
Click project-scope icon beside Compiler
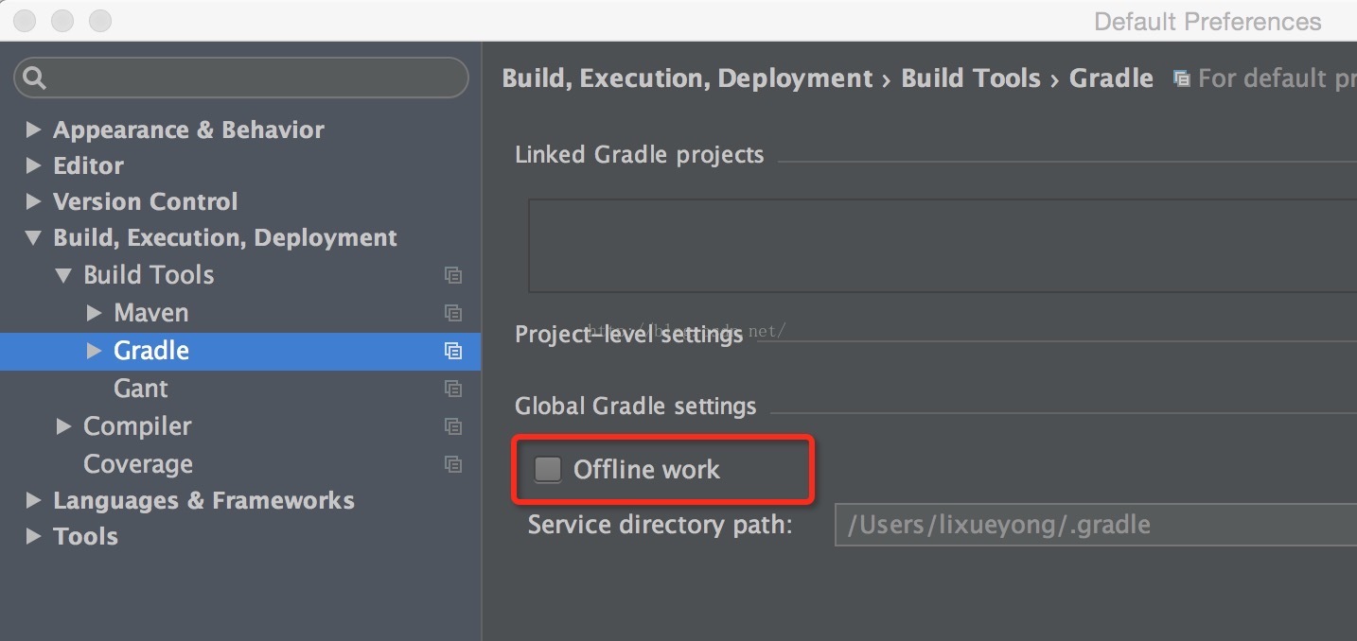pyautogui.click(x=453, y=426)
